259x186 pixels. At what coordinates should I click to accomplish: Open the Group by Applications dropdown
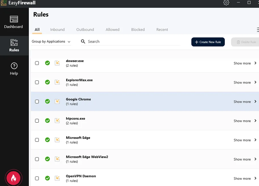coord(51,41)
